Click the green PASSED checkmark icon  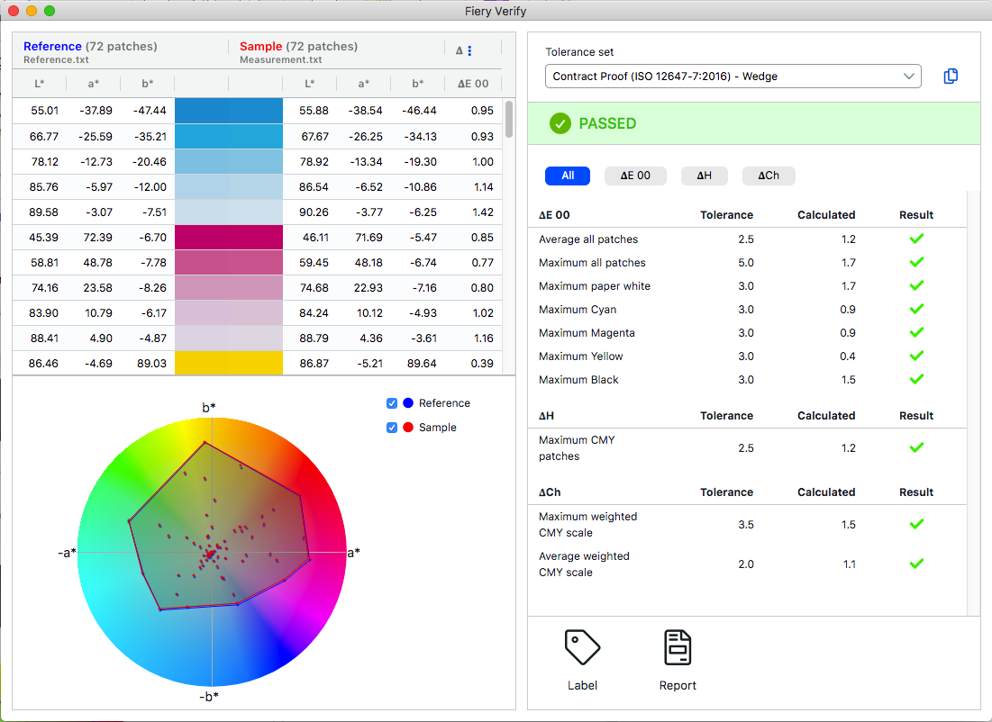coord(560,123)
